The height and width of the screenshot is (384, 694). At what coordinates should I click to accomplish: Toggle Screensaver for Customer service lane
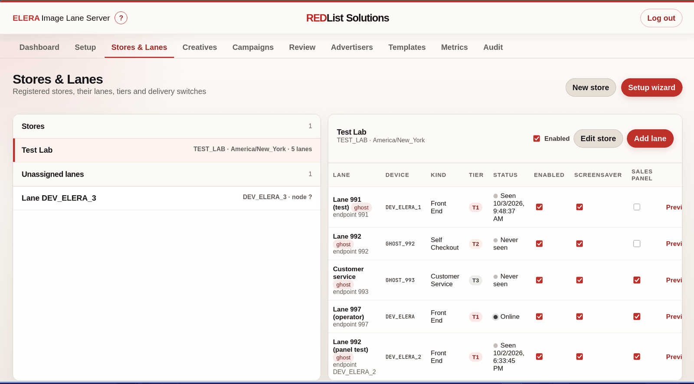(x=579, y=280)
